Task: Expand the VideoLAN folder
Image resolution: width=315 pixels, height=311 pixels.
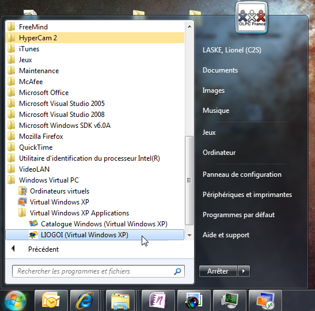Action: [95, 169]
